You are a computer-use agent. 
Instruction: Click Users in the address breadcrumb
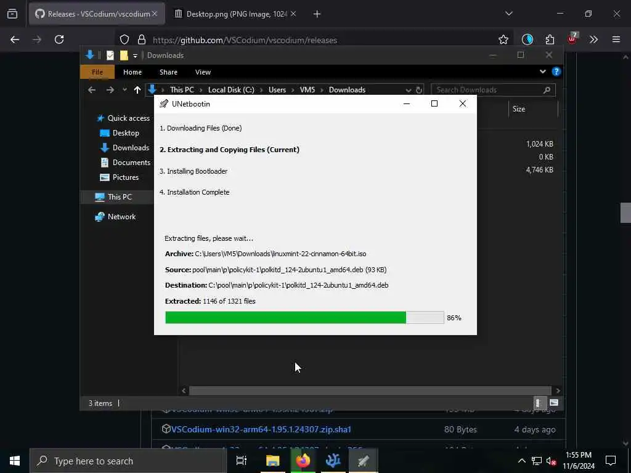click(277, 90)
